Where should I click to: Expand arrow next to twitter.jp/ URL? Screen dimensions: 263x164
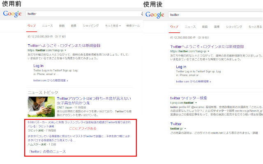pos(185,128)
